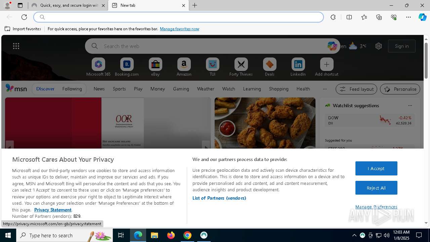Focus the browser address bar
Viewport: 430px width, 242px height.
coord(179,17)
